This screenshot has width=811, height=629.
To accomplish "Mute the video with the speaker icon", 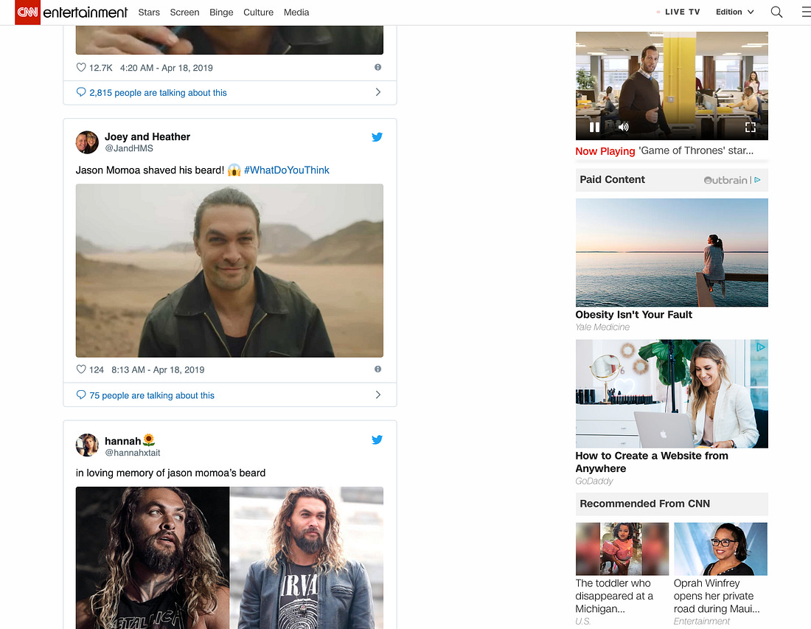I will (623, 128).
